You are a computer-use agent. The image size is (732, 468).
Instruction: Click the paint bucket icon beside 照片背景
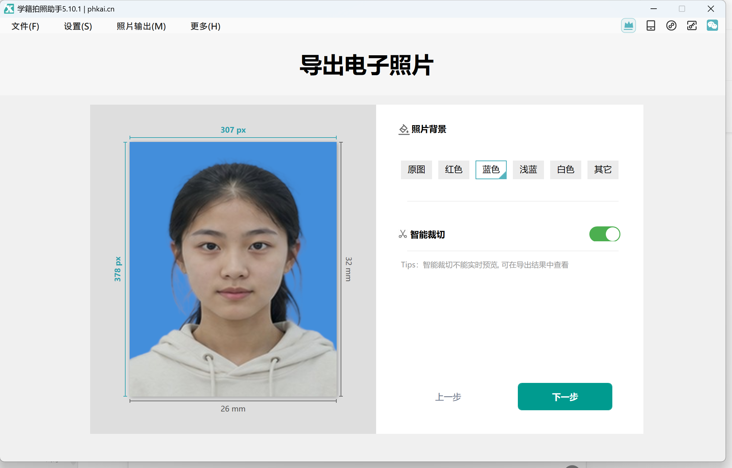404,129
